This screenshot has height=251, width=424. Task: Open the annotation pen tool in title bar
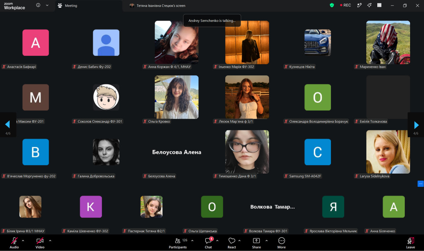pos(359,5)
